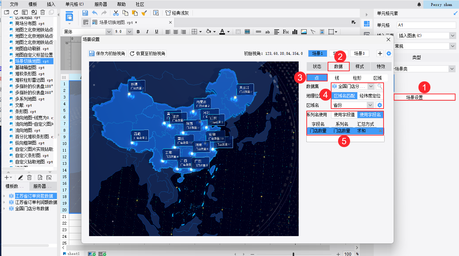Screen dimensions: 459x256
Task: Apply bold formatting
Action: 138,32
